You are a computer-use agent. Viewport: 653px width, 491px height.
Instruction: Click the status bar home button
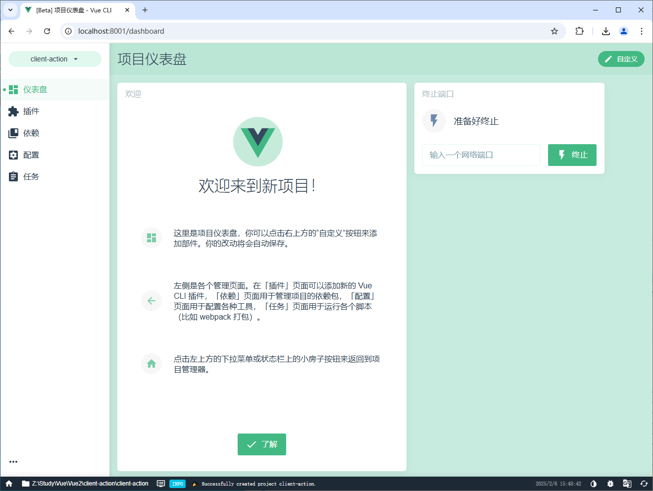point(9,484)
